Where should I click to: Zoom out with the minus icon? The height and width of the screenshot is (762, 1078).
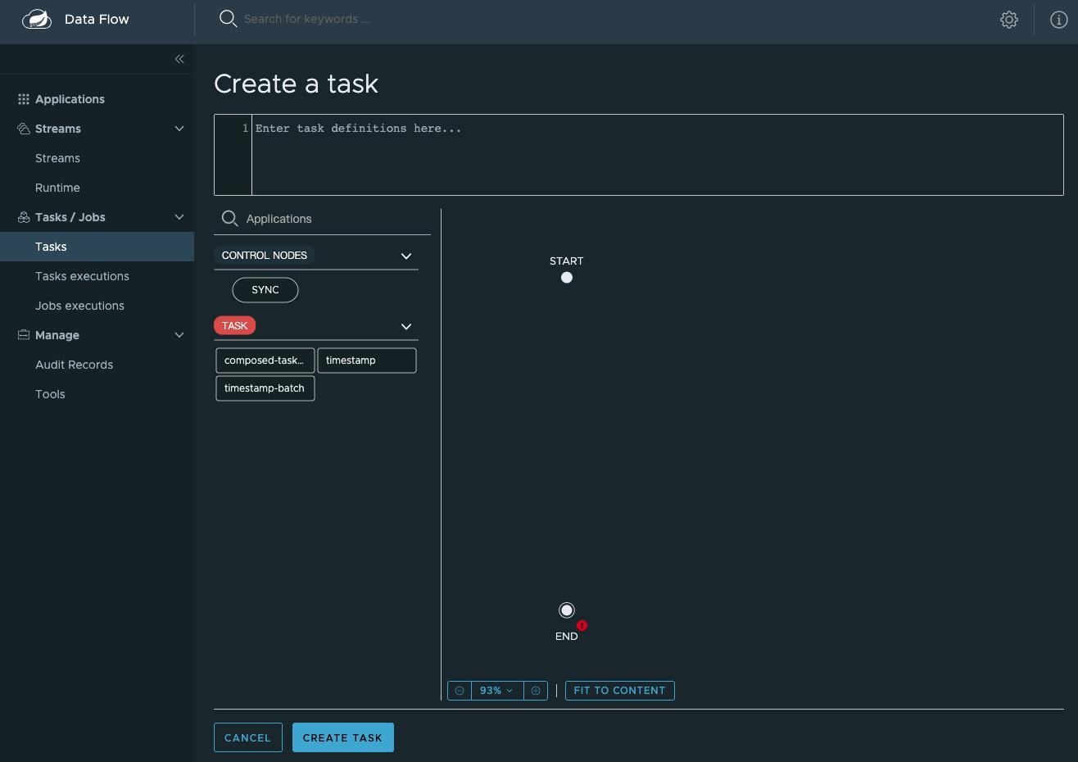coord(460,691)
